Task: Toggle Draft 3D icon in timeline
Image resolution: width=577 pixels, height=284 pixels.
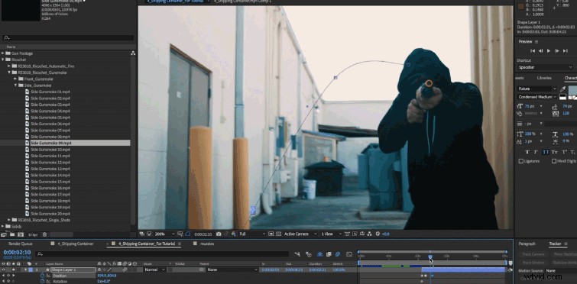Action: click(x=309, y=254)
